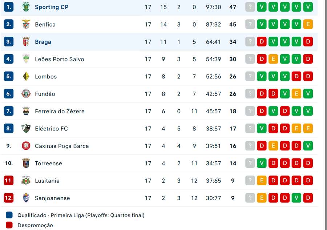
Task: Click the Sporting CP club crest
Action: (26, 7)
